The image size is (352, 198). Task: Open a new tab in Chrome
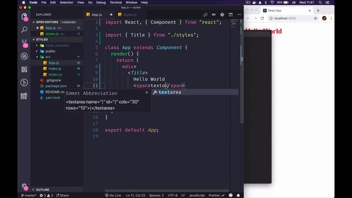tap(318, 10)
